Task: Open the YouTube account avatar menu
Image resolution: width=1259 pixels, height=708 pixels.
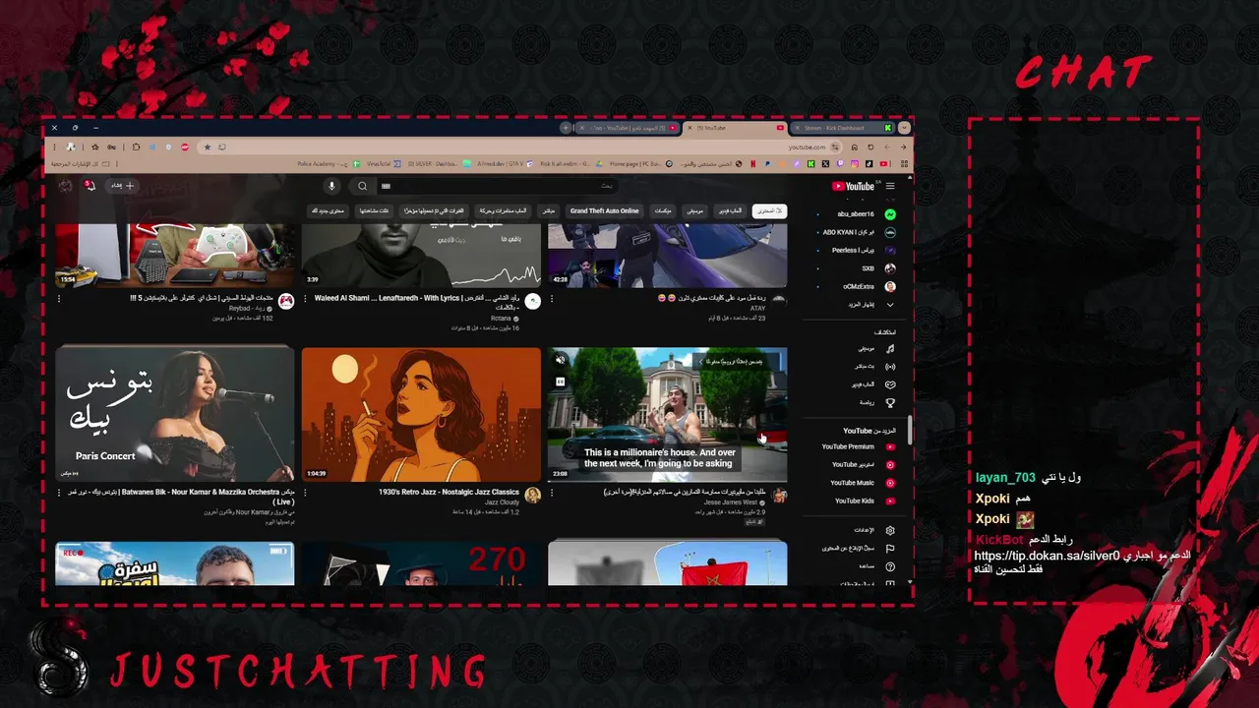Action: (x=65, y=186)
